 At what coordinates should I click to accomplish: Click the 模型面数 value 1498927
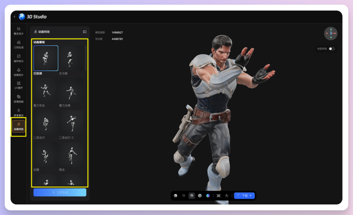(117, 32)
